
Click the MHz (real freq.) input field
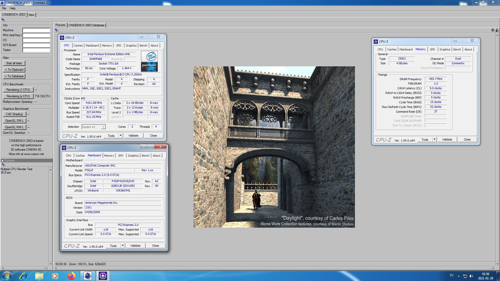coord(36,35)
